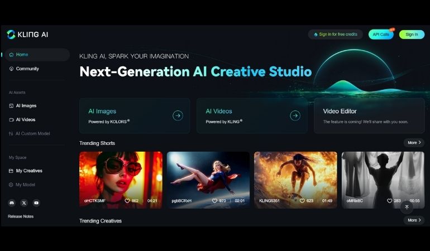Open the Home sidebar item
The image size is (430, 251).
(x=37, y=55)
